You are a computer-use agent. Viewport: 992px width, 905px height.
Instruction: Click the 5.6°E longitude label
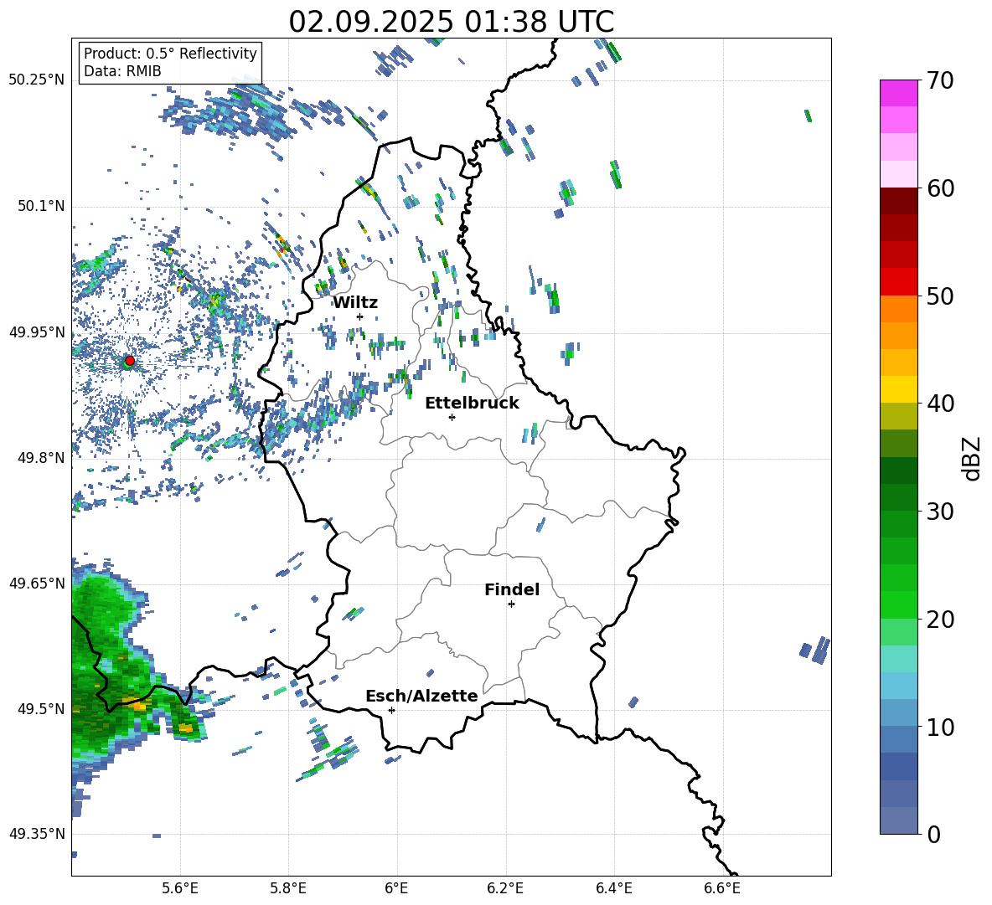(x=179, y=888)
